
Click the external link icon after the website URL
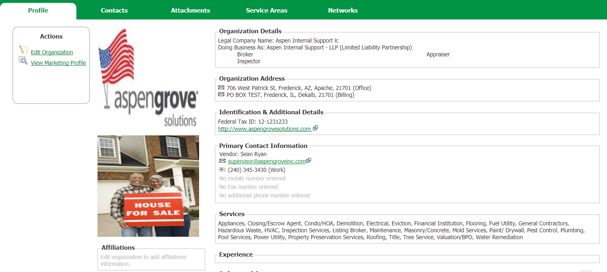[x=315, y=129]
